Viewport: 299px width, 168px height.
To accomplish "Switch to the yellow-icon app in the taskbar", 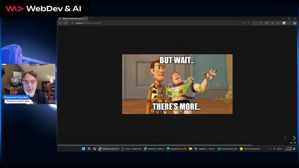I will click(250, 149).
